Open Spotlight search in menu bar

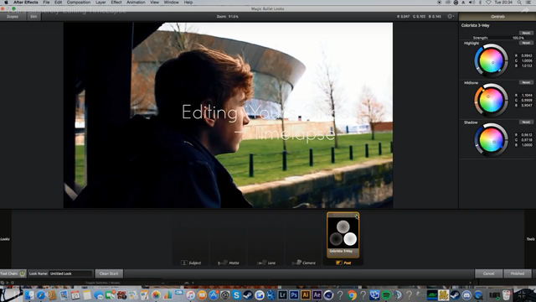pos(519,3)
